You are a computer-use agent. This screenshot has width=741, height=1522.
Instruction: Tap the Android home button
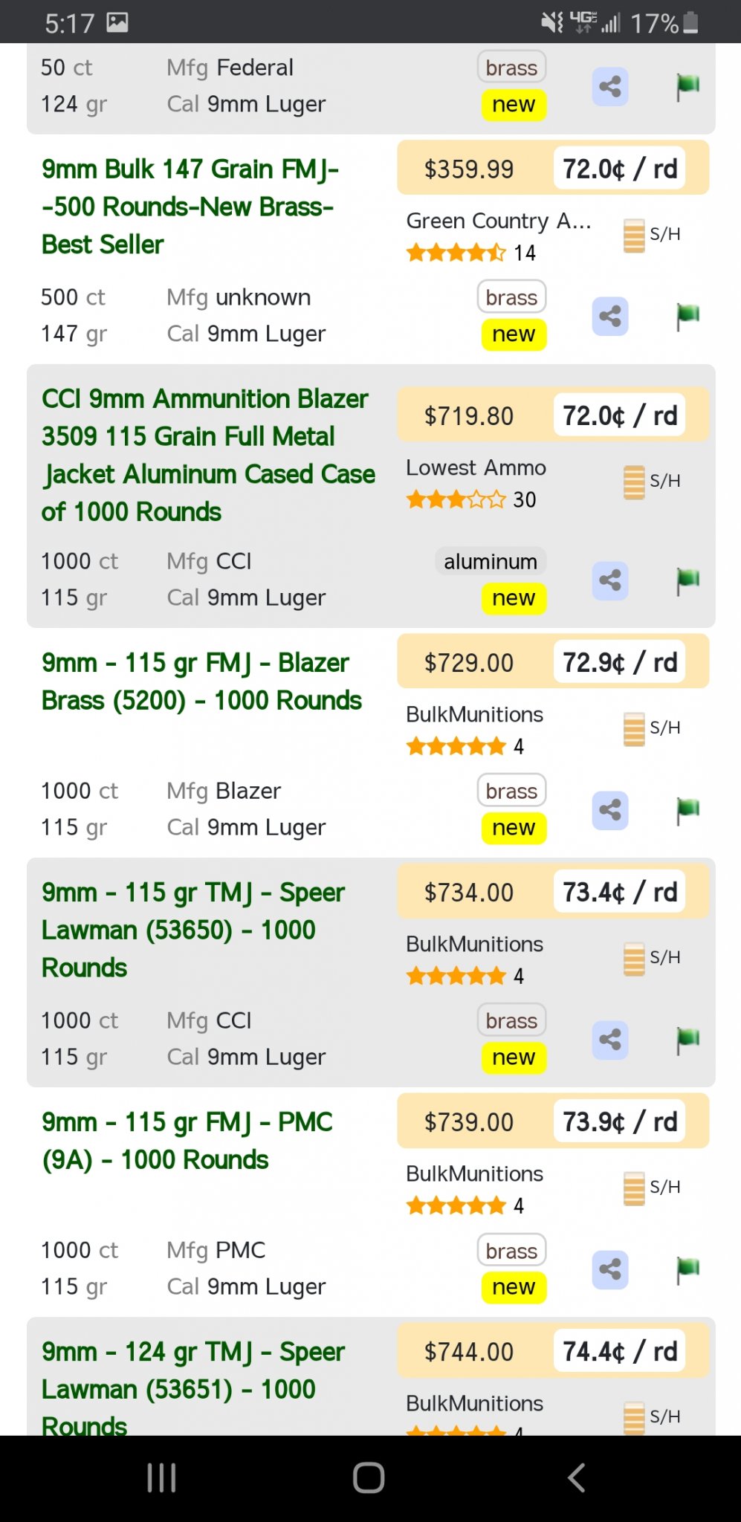369,1477
